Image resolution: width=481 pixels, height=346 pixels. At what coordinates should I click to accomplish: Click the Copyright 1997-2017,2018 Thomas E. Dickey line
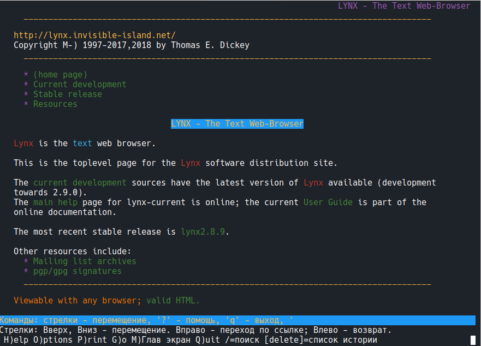point(131,45)
